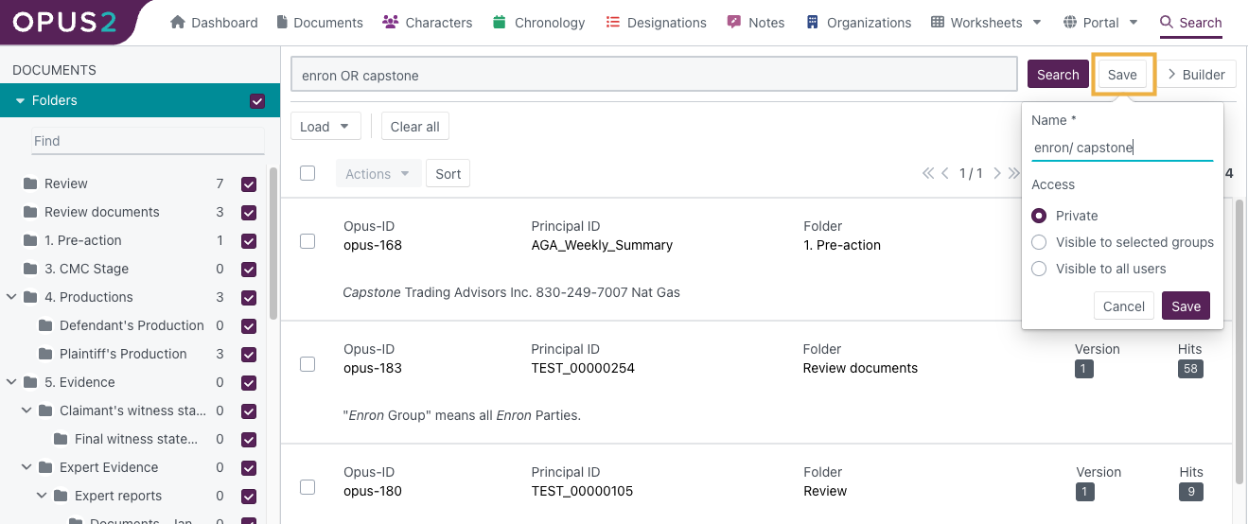Click the saved search Name field

(x=1122, y=148)
